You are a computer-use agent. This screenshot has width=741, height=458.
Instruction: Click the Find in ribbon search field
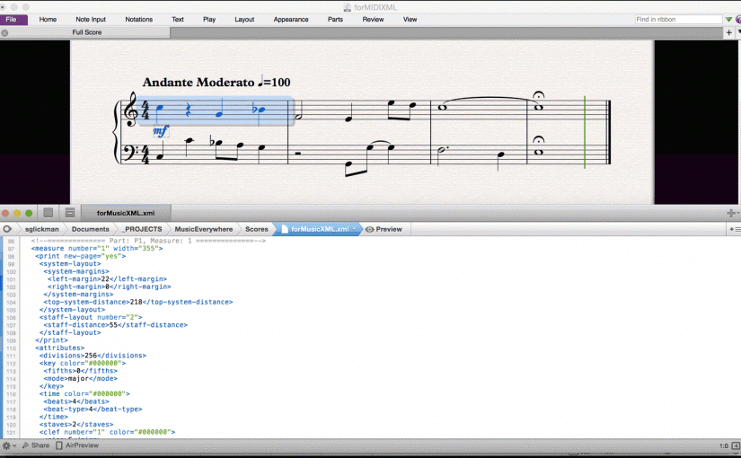(x=678, y=20)
